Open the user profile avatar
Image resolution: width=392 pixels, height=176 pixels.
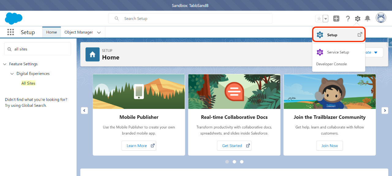click(x=381, y=18)
